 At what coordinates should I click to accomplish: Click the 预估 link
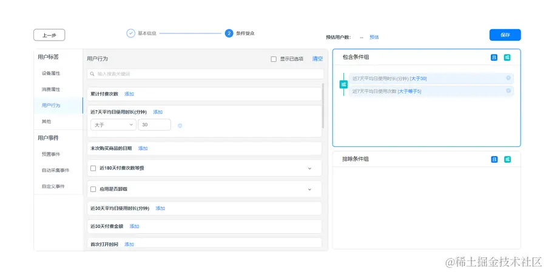coord(374,37)
